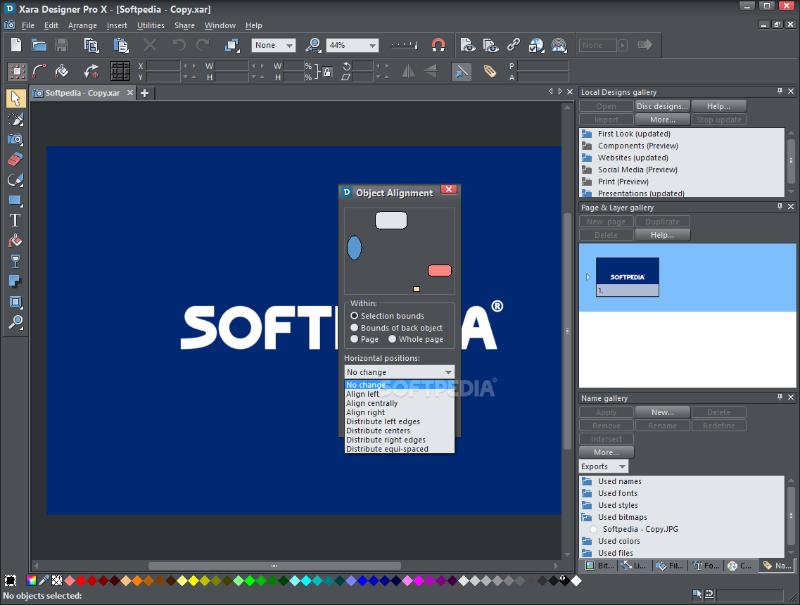Select the Softpedia - Copy.JPG bitmap entry
Image resolution: width=800 pixels, height=605 pixels.
point(640,529)
